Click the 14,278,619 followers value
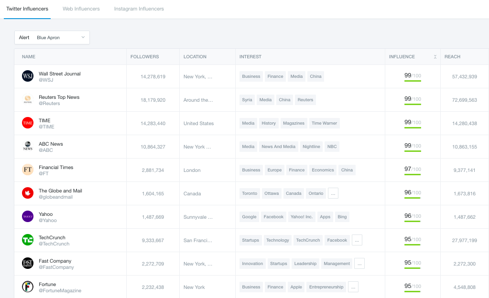Viewport: 489px width, 298px height. (153, 77)
